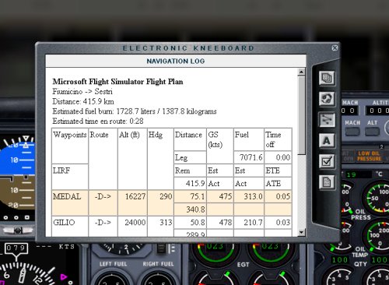The image size is (389, 285).
Task: Click the MACH digital readout display
Action: coord(349,111)
